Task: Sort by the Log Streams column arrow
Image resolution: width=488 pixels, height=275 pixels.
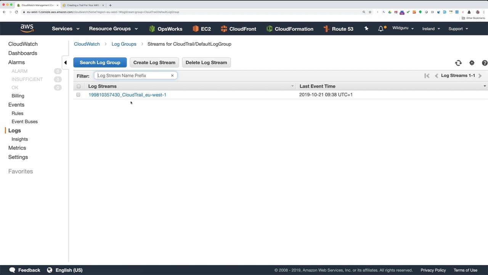Action: 292,86
